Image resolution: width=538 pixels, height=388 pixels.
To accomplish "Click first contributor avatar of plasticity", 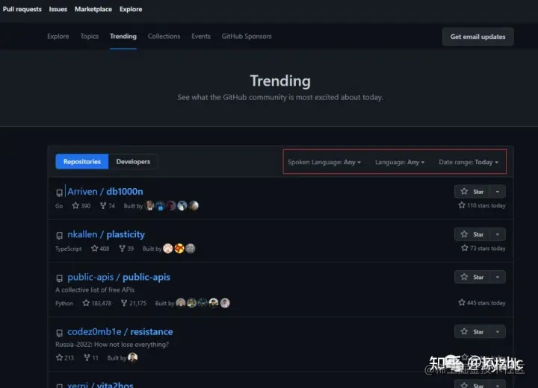I will pos(168,248).
